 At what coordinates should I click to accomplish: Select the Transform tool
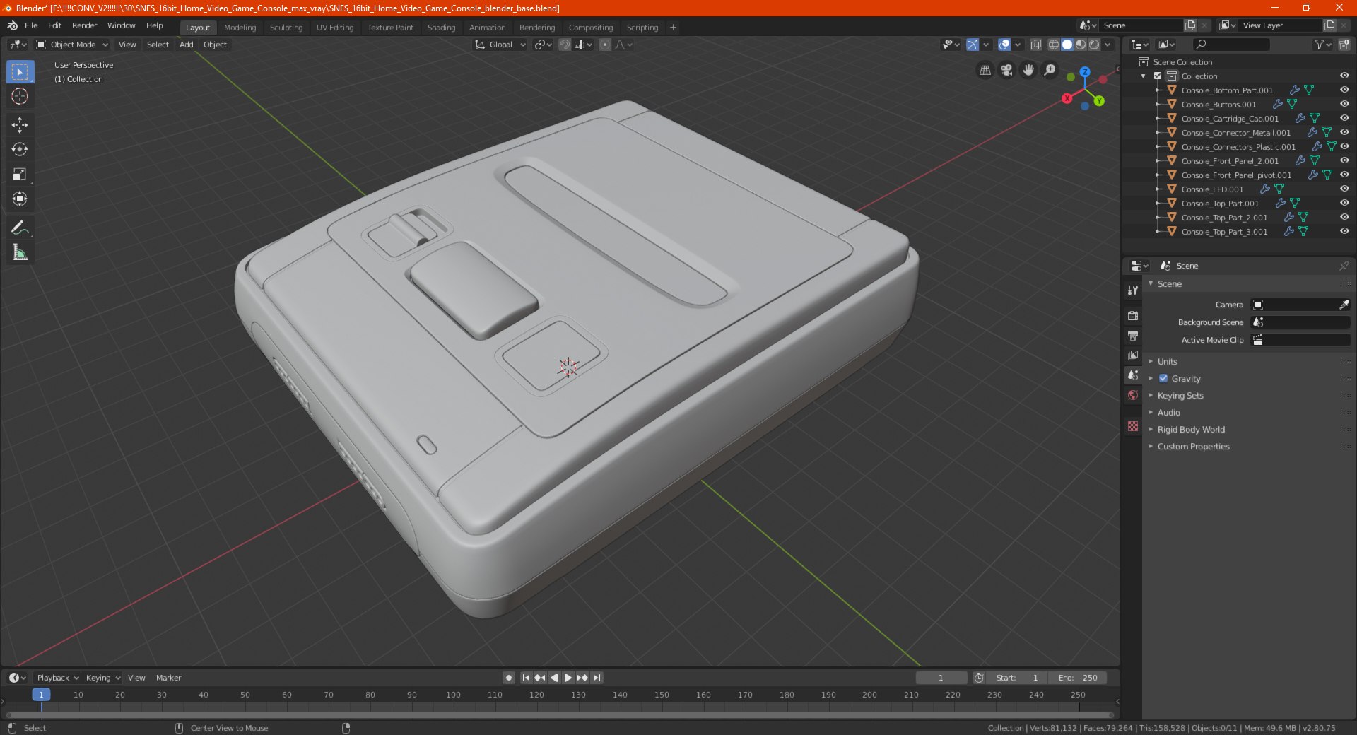(x=20, y=199)
